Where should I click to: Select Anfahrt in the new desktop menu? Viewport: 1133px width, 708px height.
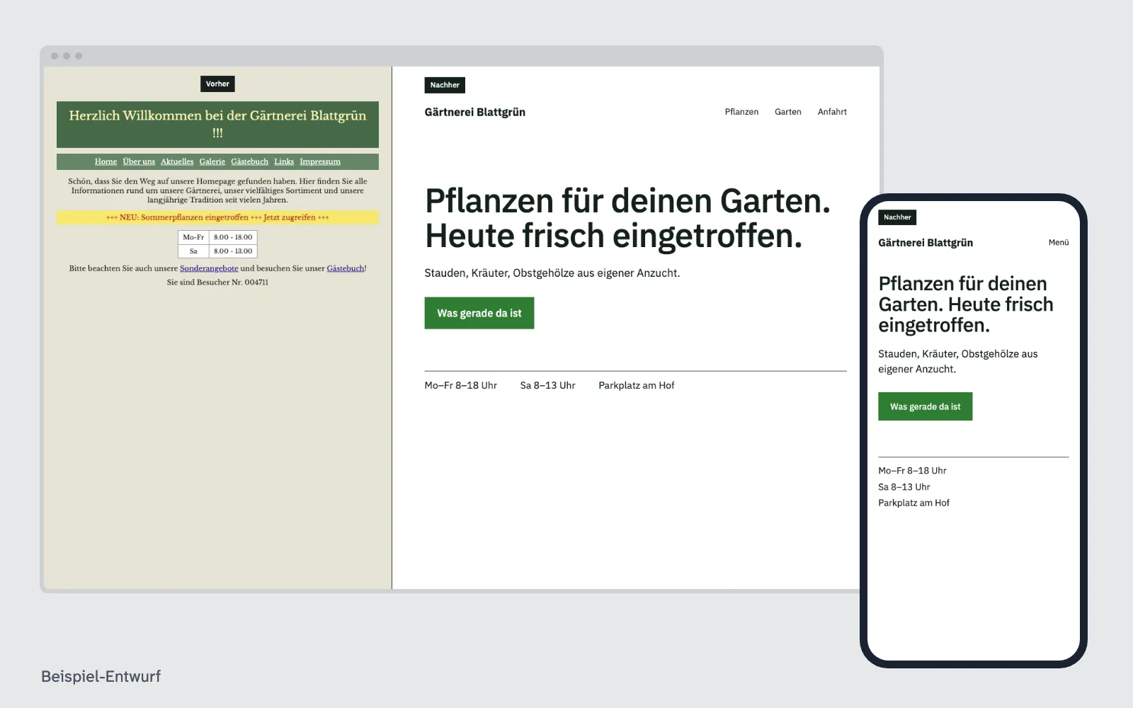pos(832,112)
